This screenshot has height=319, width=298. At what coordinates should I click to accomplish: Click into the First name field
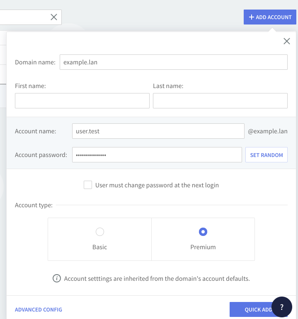pos(82,101)
